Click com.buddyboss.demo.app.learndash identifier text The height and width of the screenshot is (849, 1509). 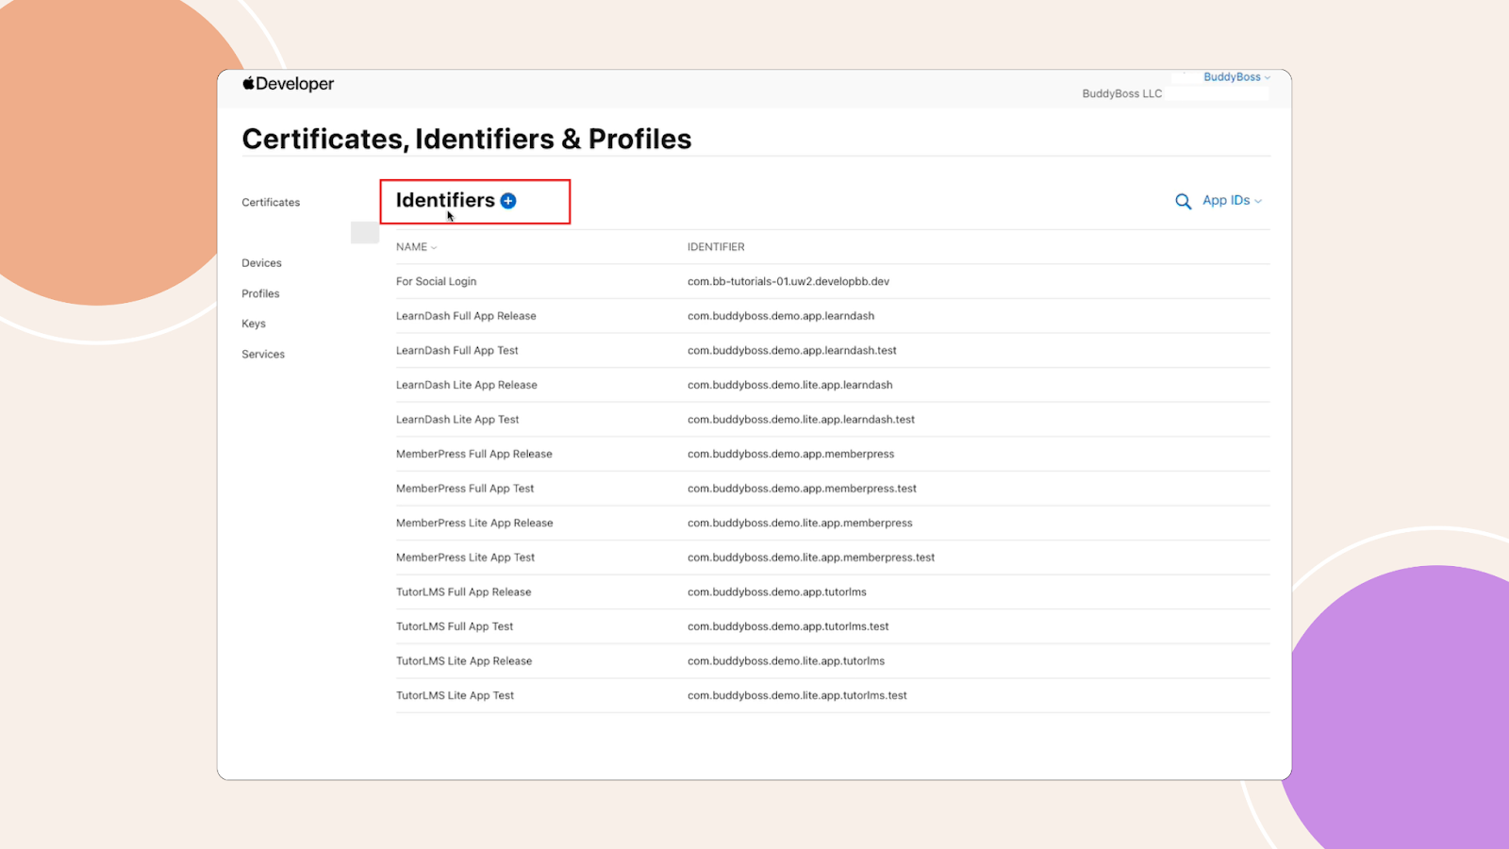781,316
